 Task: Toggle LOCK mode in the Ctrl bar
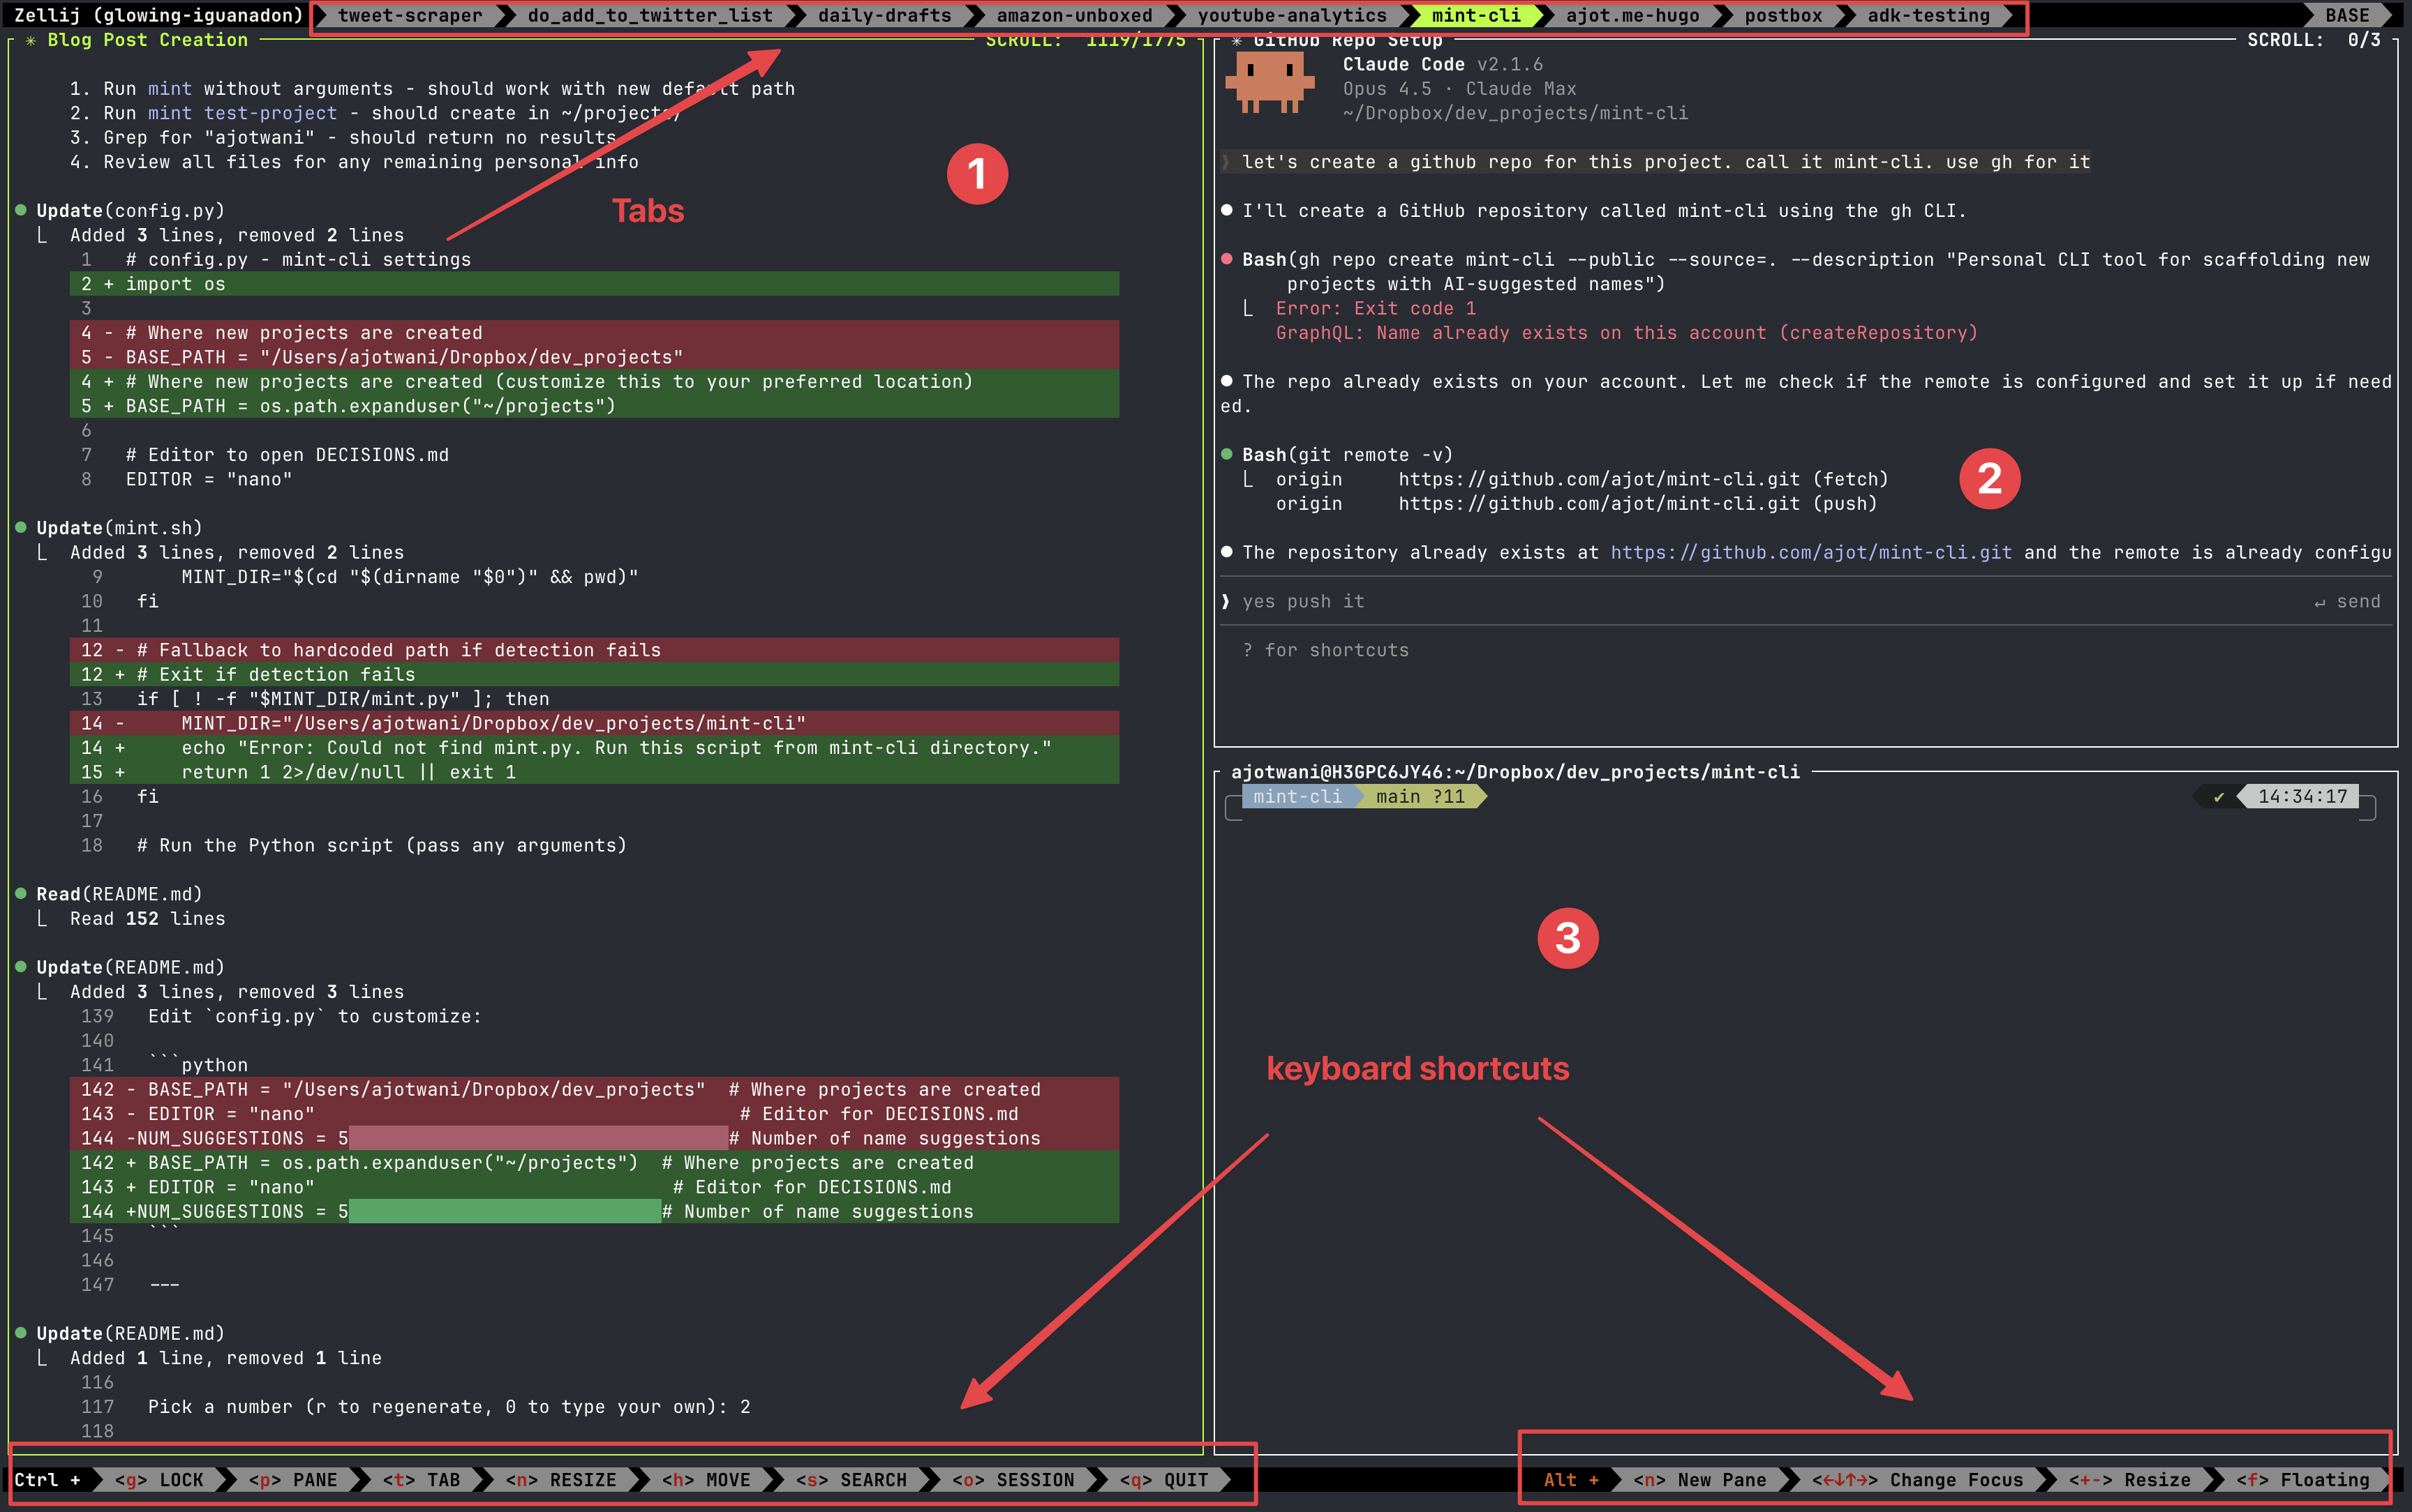(160, 1480)
